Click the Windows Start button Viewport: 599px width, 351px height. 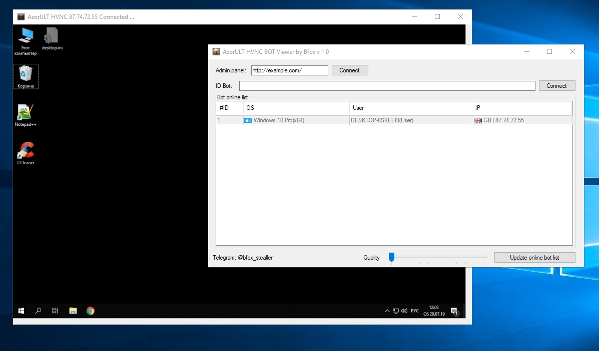click(21, 311)
